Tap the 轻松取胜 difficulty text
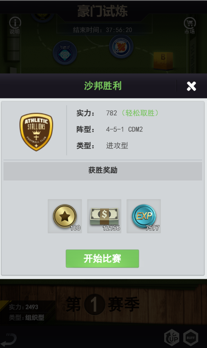 (140, 113)
